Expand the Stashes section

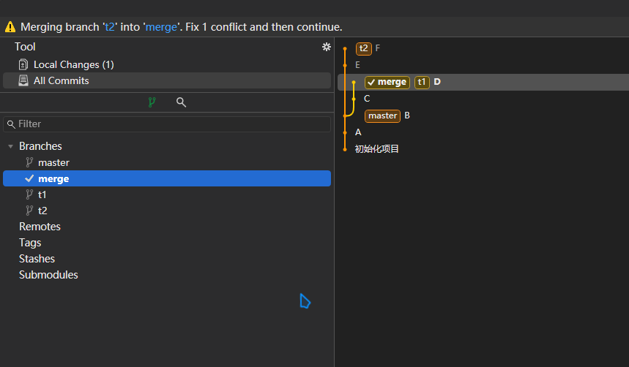point(37,259)
